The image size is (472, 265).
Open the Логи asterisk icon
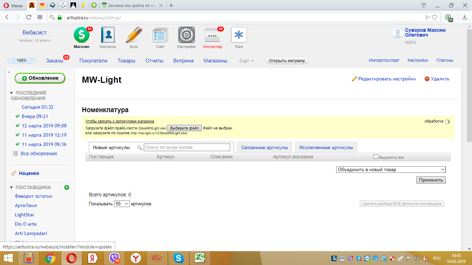[239, 35]
